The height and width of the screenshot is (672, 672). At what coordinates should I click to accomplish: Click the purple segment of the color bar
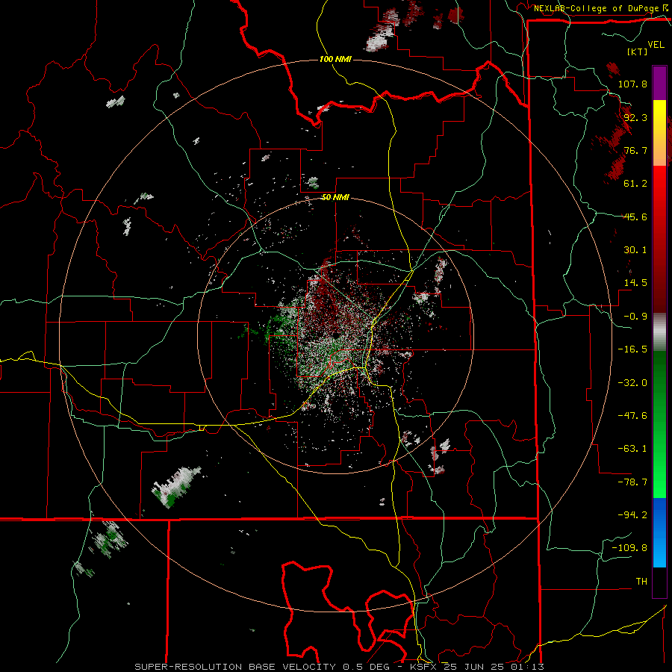pos(659,83)
